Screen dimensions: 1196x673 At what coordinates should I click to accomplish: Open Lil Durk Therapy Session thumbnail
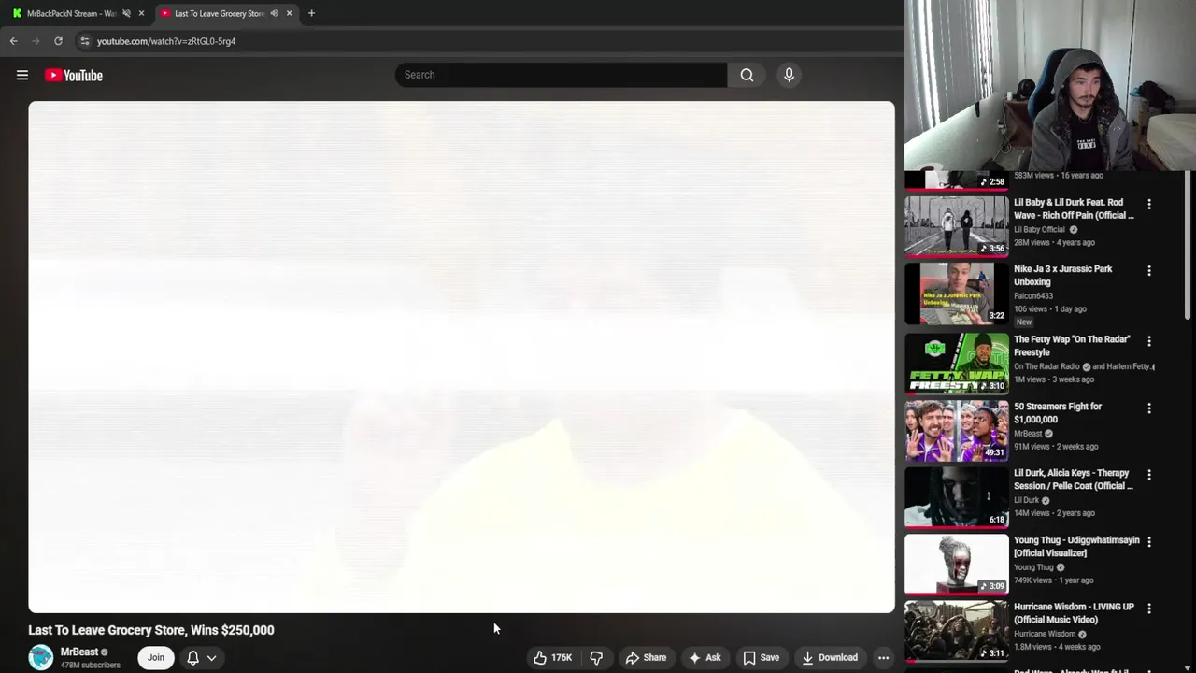click(957, 496)
